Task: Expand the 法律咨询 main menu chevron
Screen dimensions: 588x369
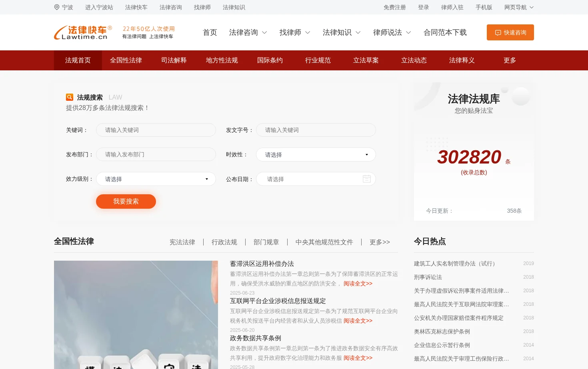Action: 264,33
